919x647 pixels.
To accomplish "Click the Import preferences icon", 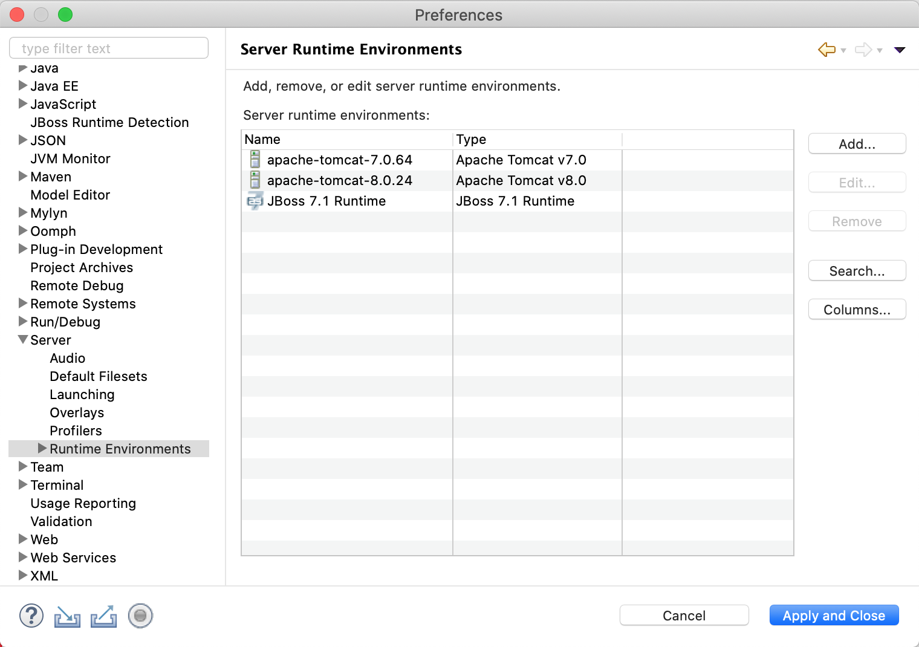I will tap(67, 616).
